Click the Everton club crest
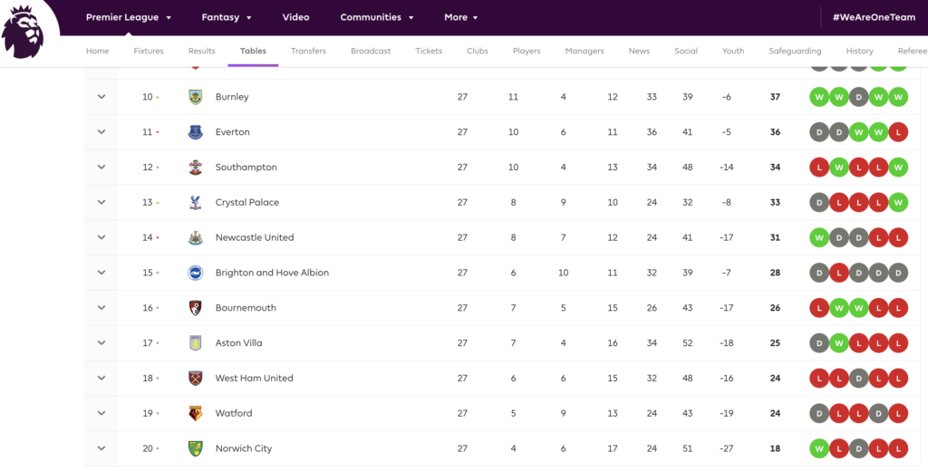 coord(195,132)
